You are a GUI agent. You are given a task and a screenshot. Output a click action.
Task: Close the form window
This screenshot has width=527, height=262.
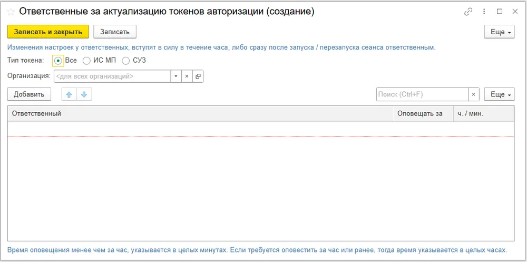[515, 12]
